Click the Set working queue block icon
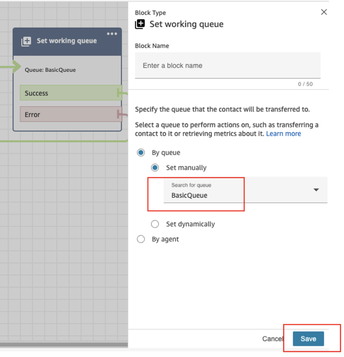 point(26,41)
